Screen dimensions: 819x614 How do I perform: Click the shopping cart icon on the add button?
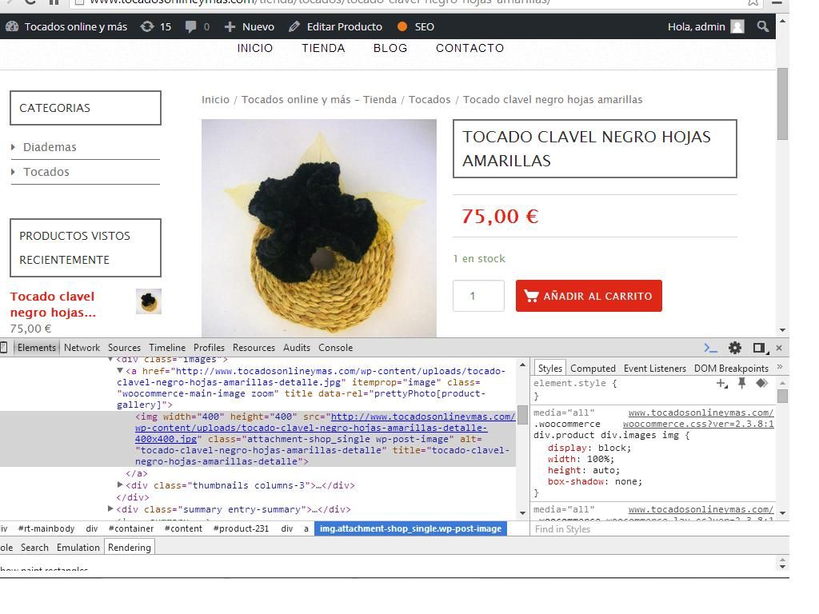[x=531, y=296]
